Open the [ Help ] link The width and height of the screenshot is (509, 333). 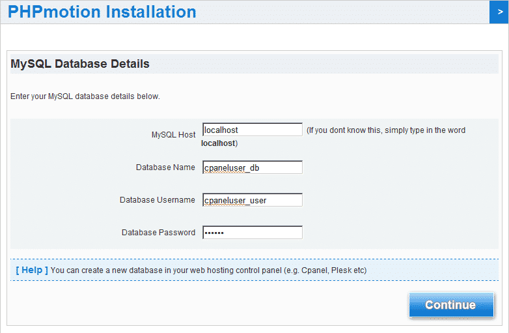tap(31, 270)
